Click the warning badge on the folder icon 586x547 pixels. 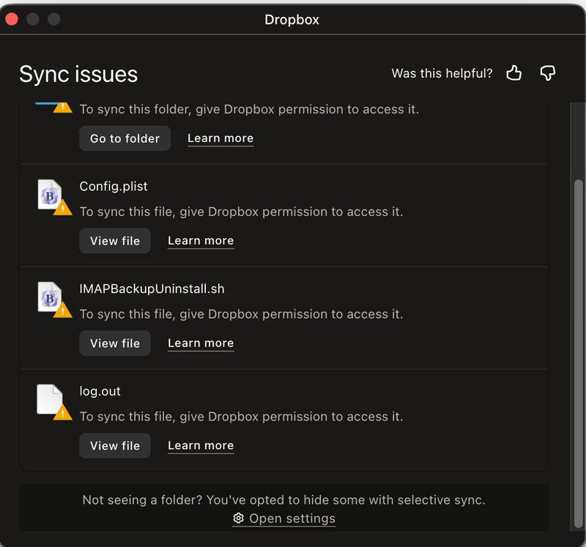tap(63, 107)
